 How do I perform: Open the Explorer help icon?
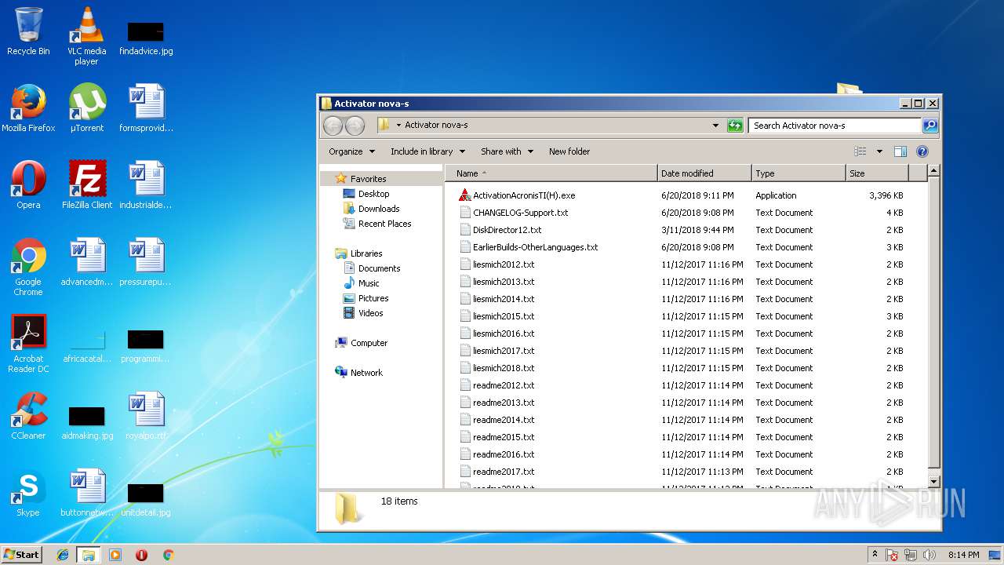click(x=922, y=151)
